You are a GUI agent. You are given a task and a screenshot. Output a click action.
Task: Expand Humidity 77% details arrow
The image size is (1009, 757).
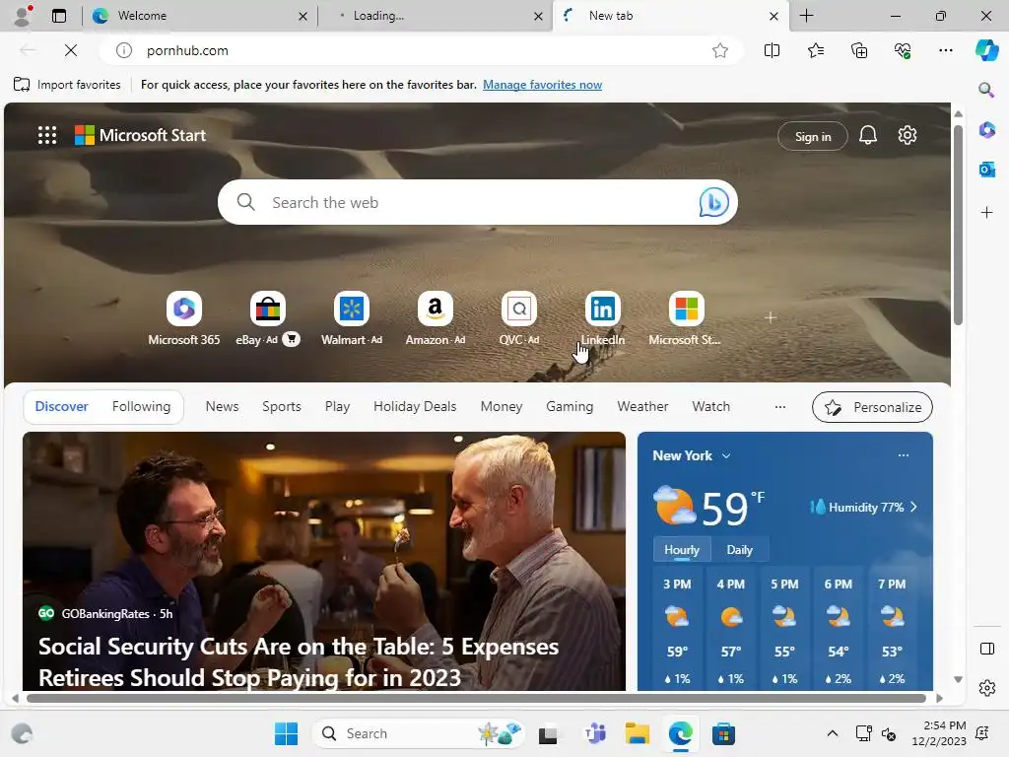click(913, 507)
